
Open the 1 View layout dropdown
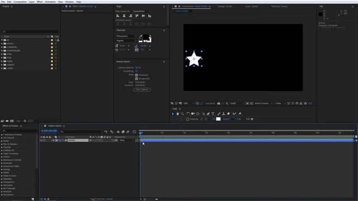click(x=280, y=103)
